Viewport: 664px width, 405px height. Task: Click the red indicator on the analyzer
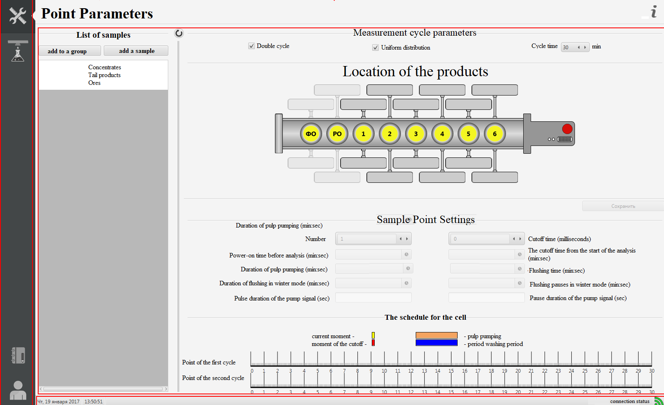(567, 129)
